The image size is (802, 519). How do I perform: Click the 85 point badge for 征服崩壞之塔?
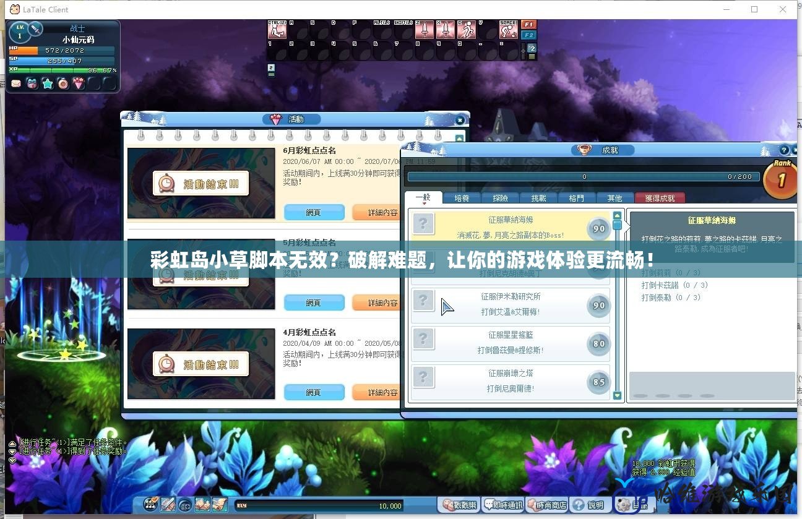tap(598, 382)
